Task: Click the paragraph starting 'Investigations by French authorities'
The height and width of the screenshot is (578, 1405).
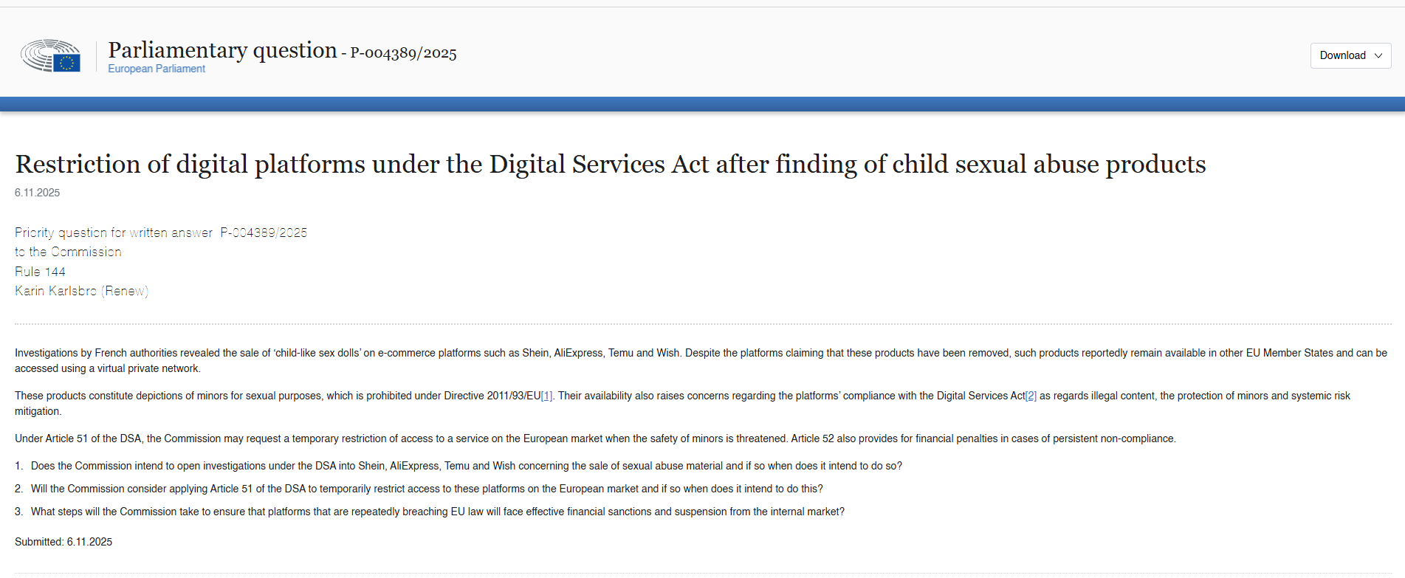Action: pyautogui.click(x=701, y=360)
